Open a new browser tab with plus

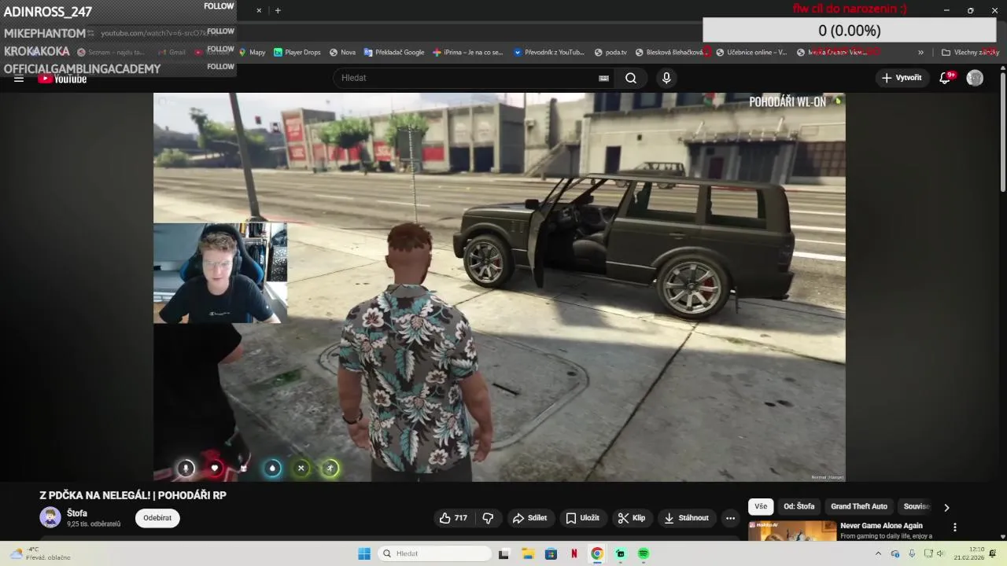click(x=278, y=10)
